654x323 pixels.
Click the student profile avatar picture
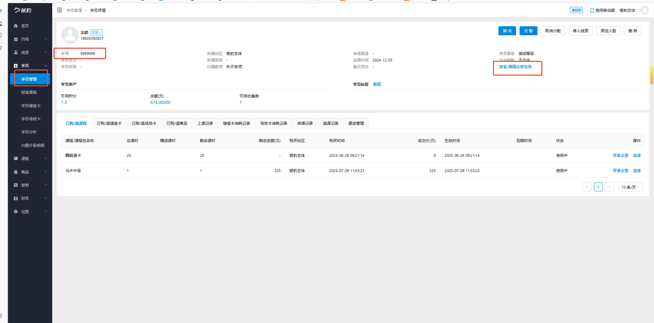coord(70,35)
